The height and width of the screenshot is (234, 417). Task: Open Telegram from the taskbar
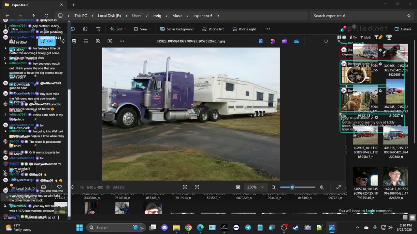coord(248,227)
